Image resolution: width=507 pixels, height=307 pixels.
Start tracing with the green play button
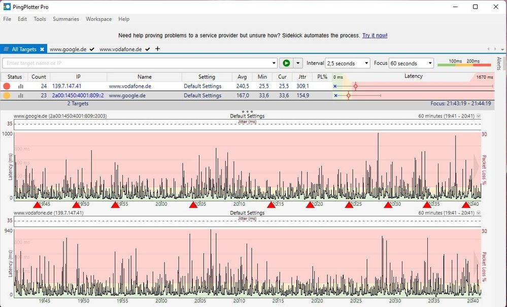click(x=286, y=63)
